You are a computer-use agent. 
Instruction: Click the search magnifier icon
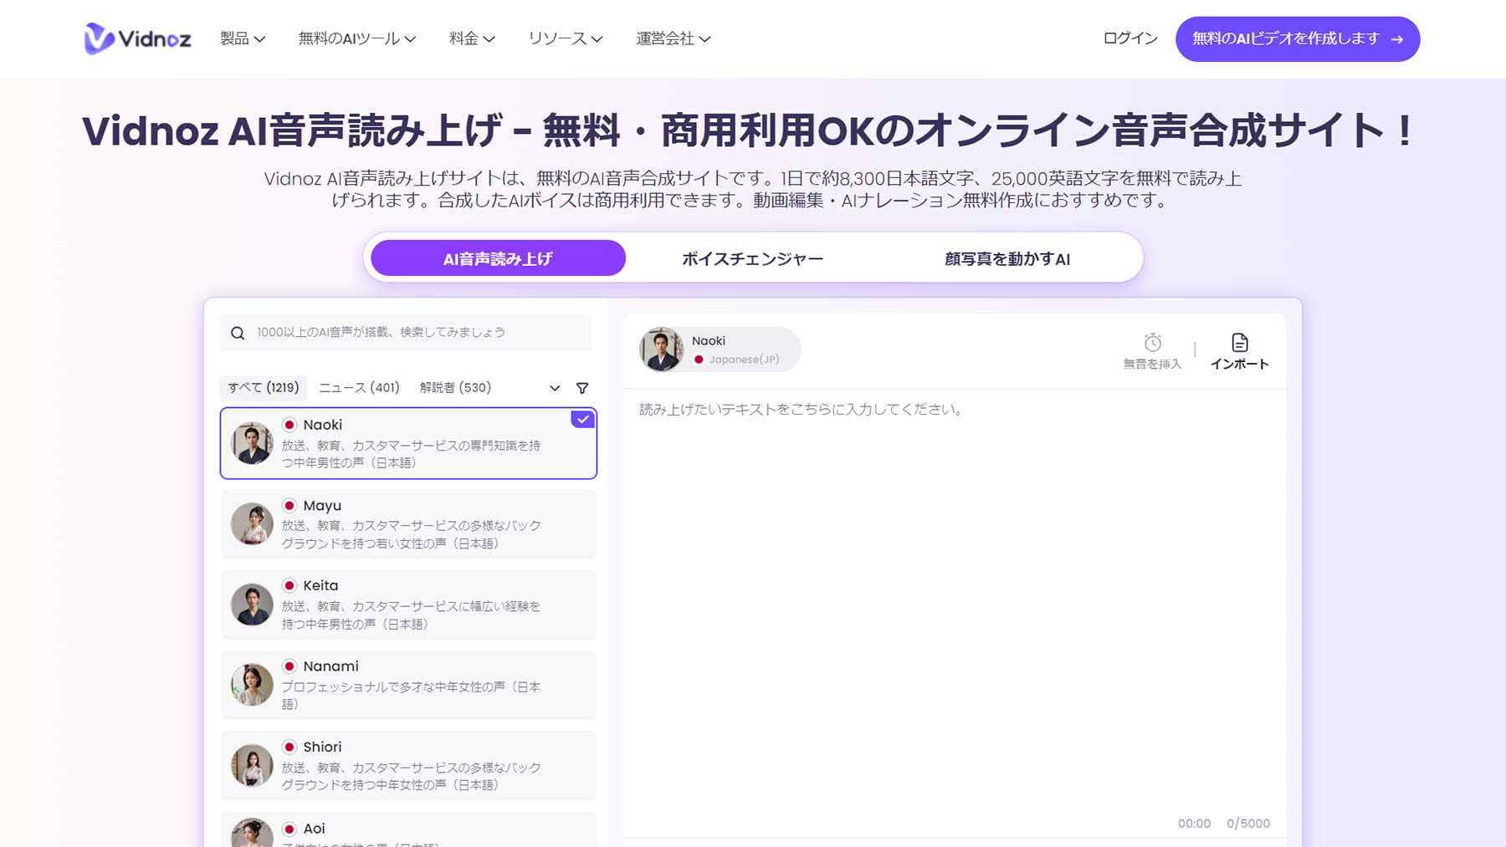coord(238,333)
